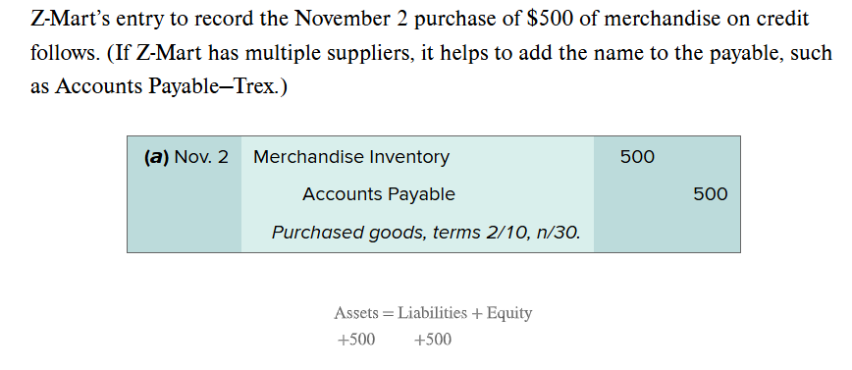Click +500 under Liabilities
Image resolution: width=852 pixels, height=370 pixels.
point(433,340)
